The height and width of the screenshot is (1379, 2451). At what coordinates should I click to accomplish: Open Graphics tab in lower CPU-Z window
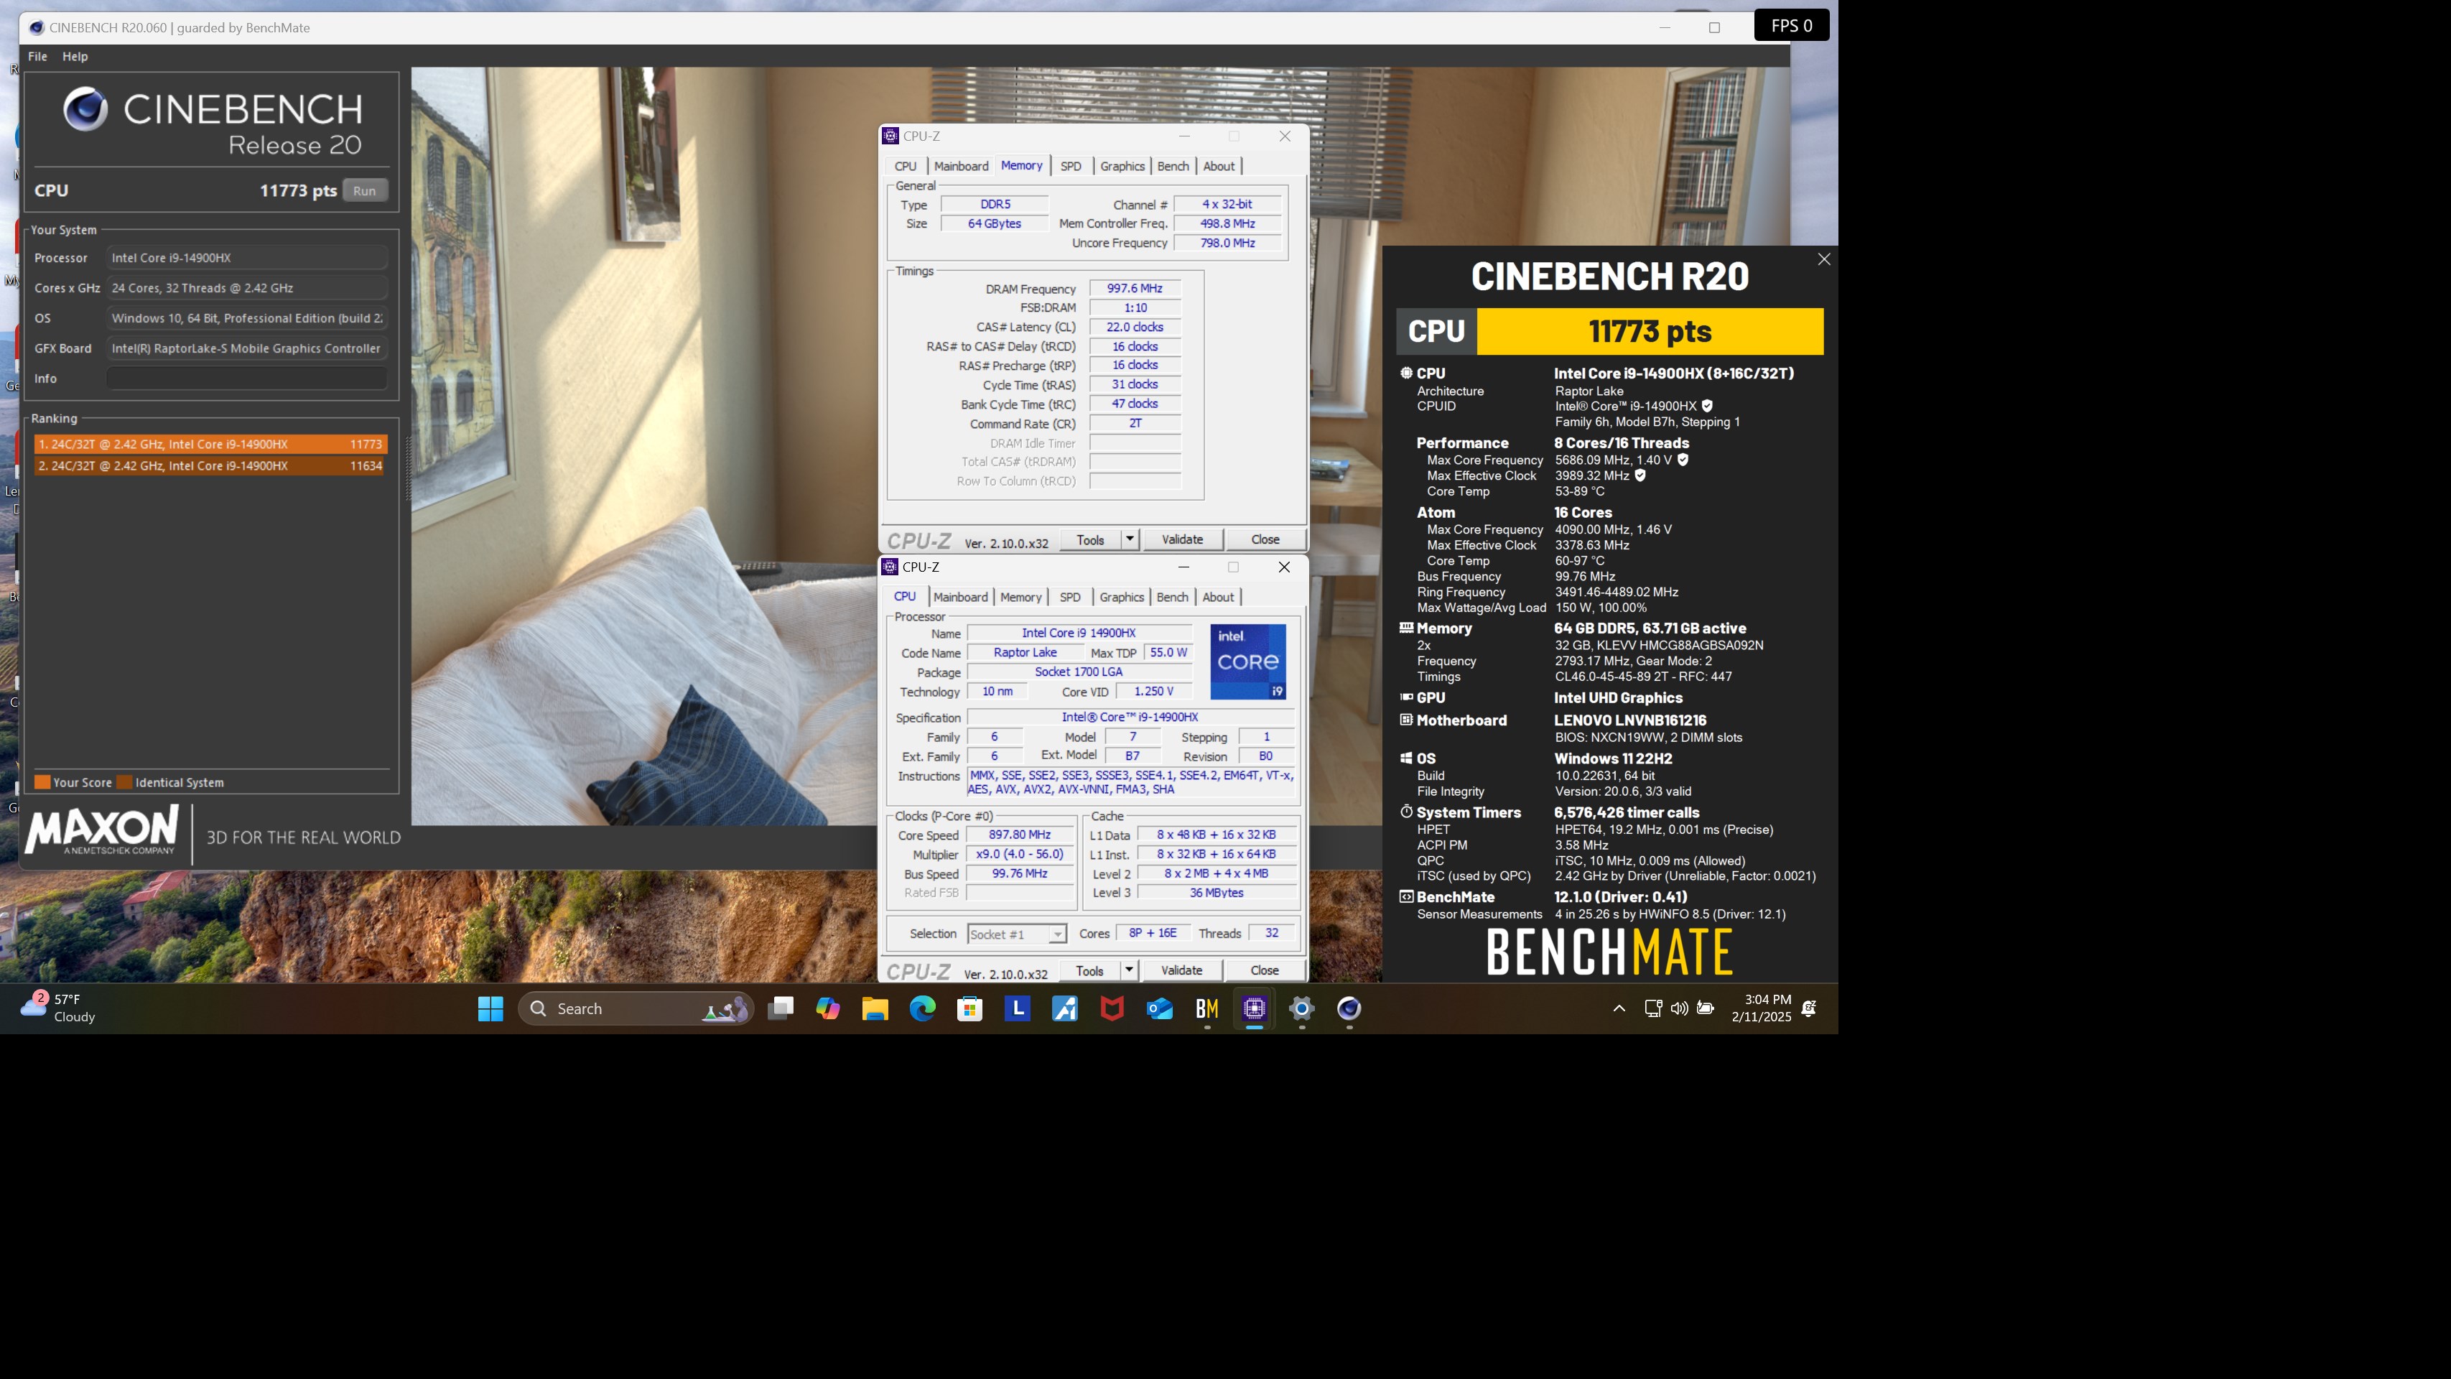click(x=1122, y=598)
